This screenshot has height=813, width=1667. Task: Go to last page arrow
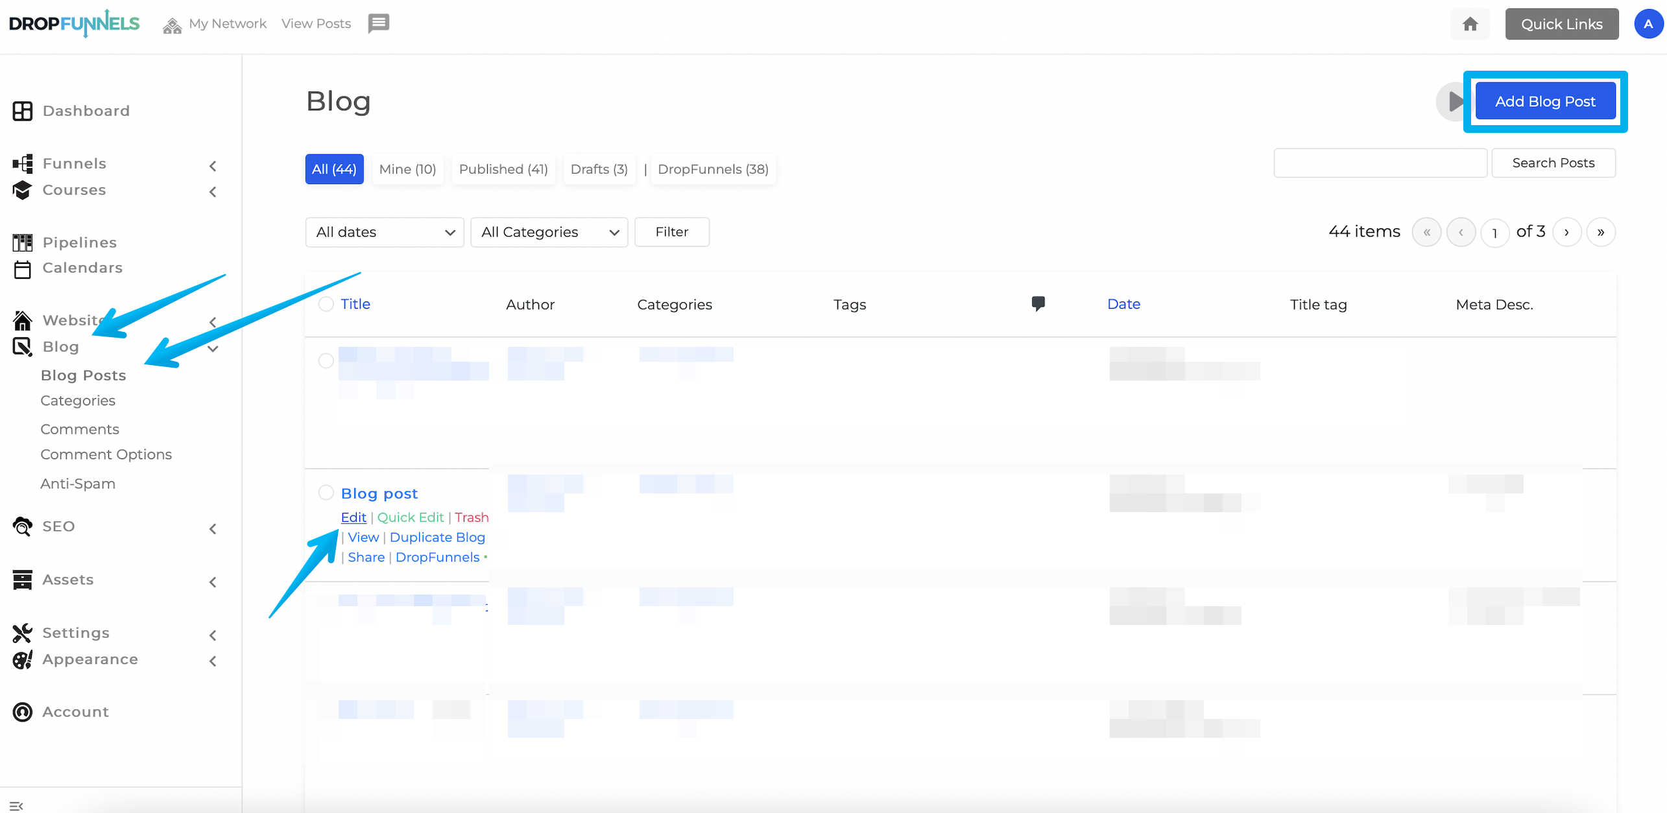(1601, 232)
